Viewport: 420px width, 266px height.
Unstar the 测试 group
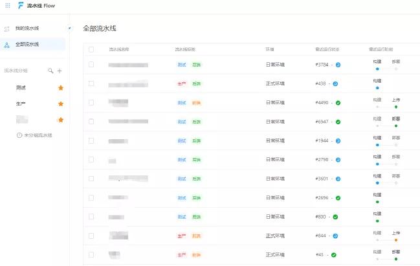pyautogui.click(x=61, y=87)
